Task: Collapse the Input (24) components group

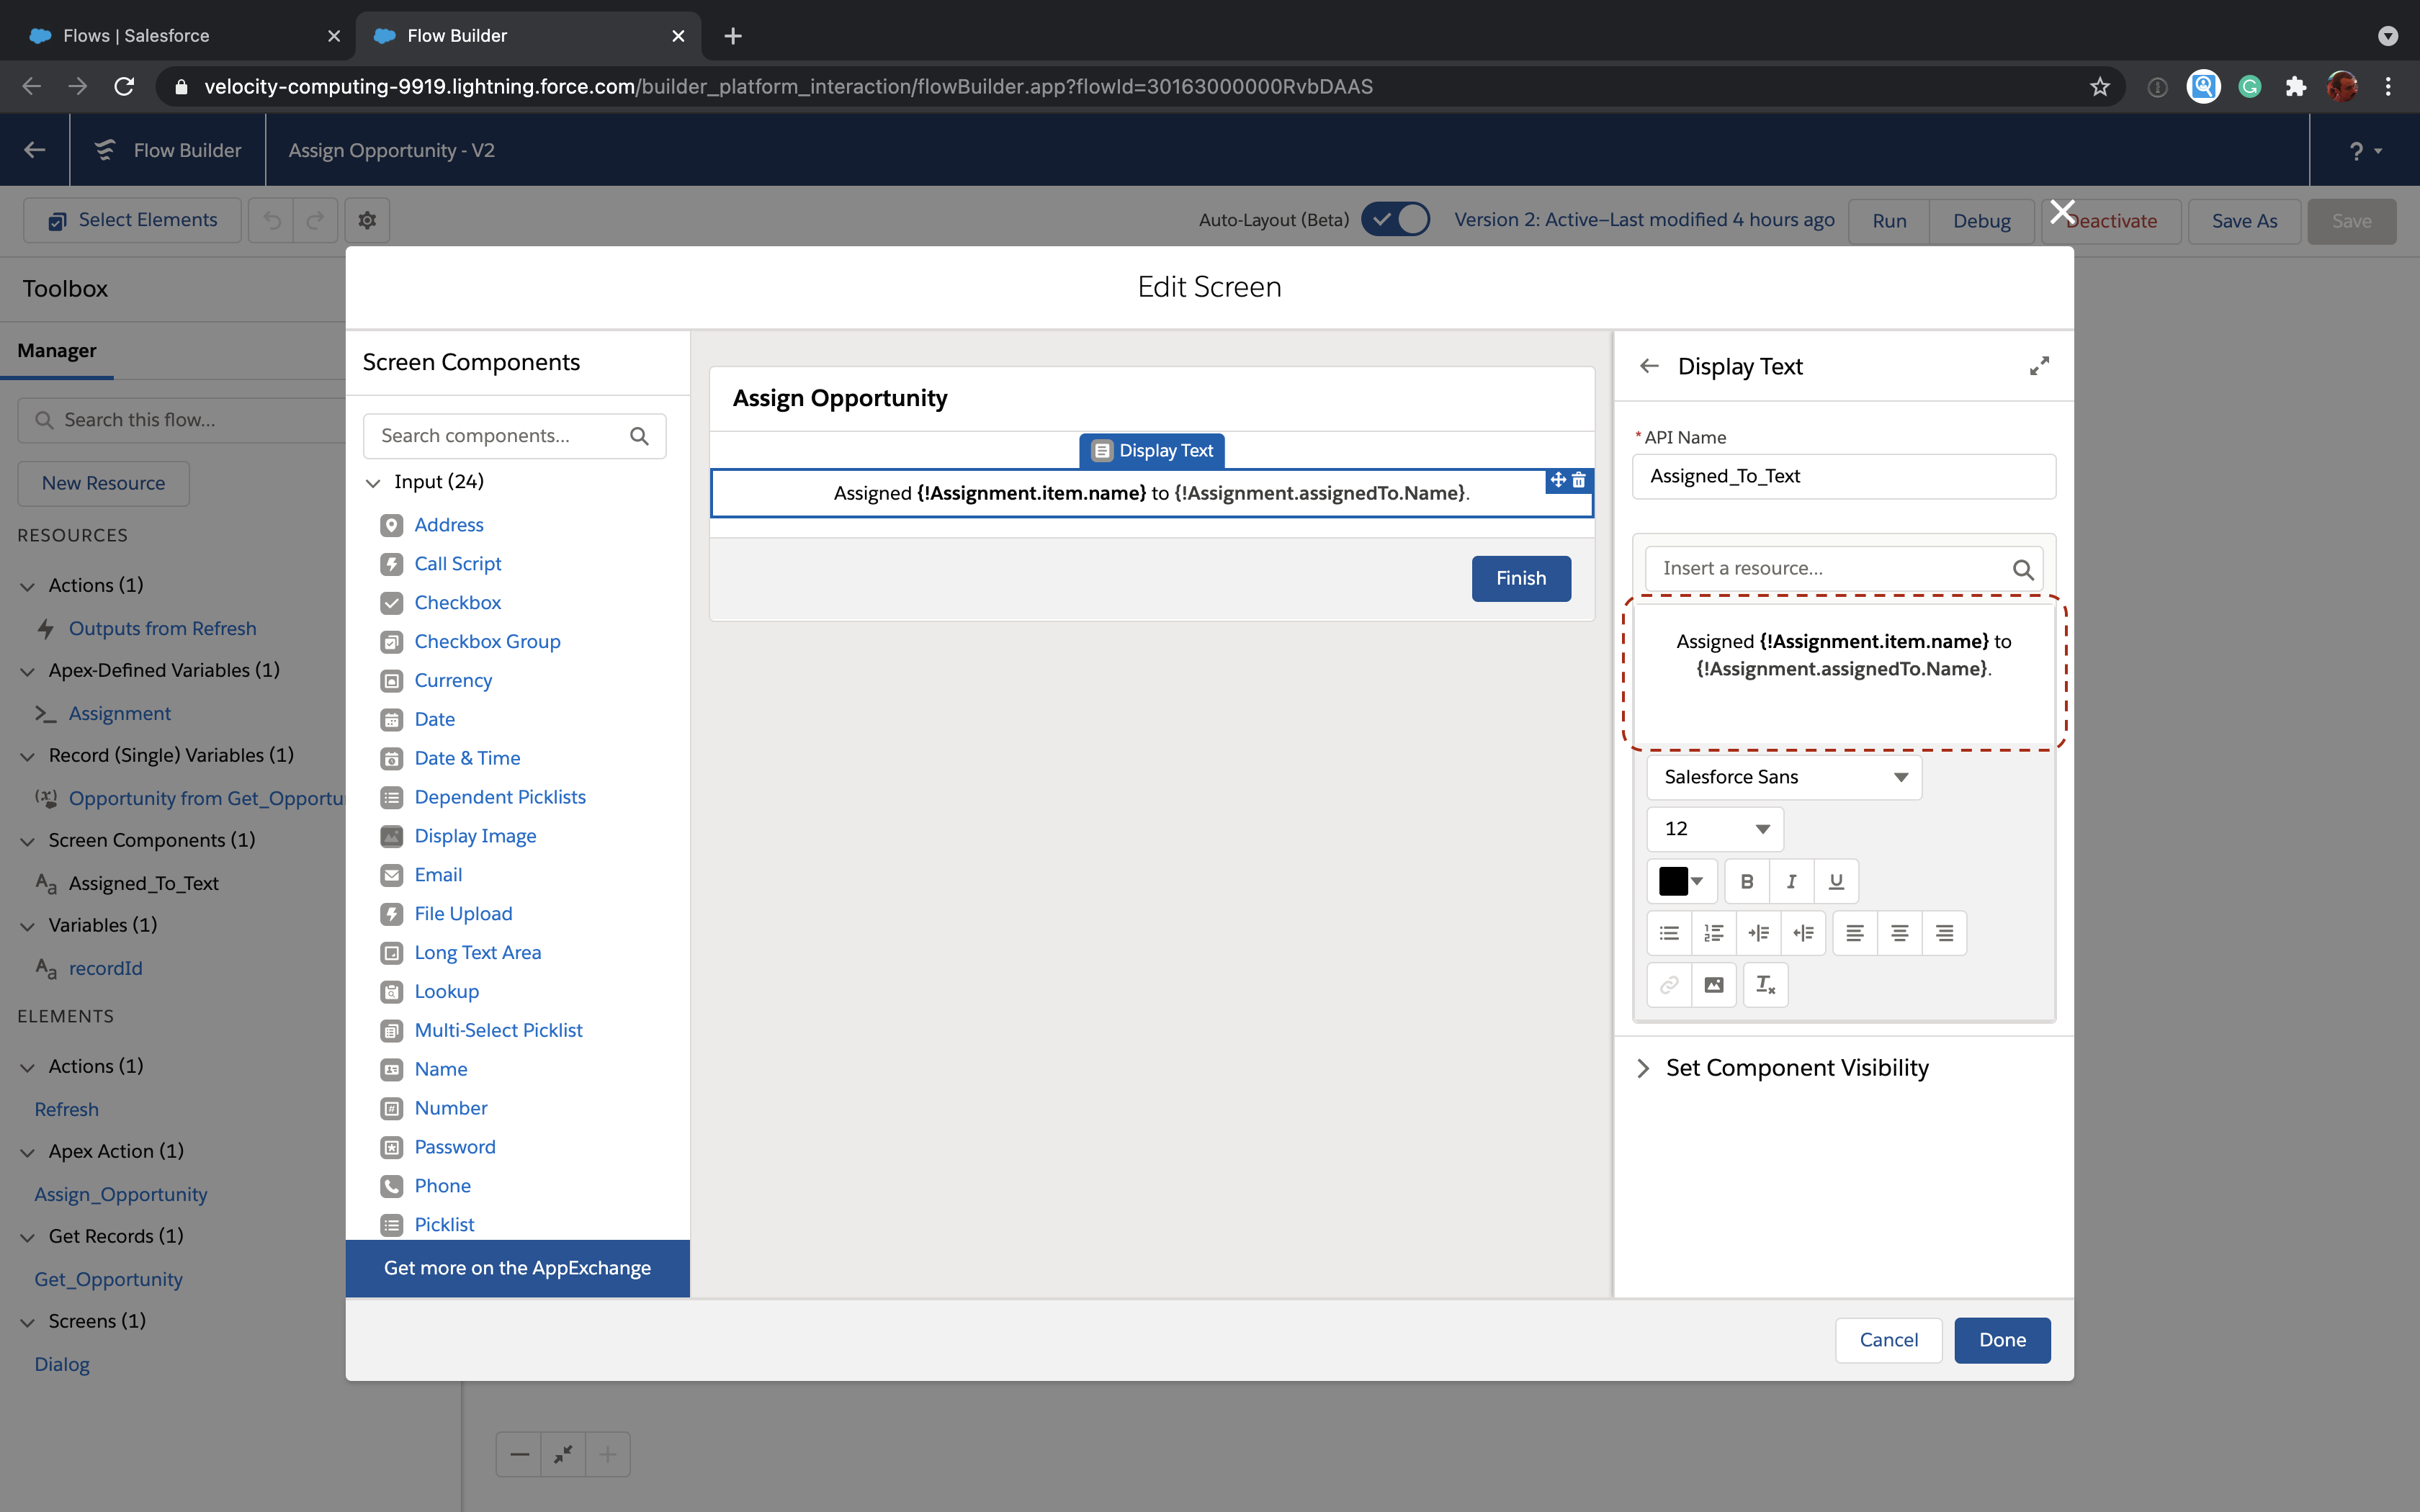Action: pos(373,482)
